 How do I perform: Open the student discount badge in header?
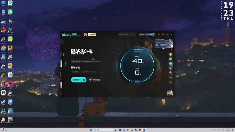[x=150, y=34]
